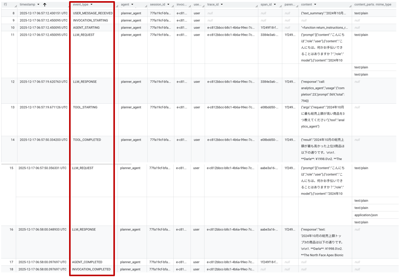Viewport: 402px width, 280px height.
Task: Expand the agent column dropdown arrow
Action: (132, 5)
